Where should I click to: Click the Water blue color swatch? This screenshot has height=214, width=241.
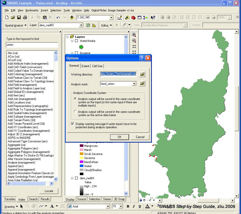[x=82, y=166]
